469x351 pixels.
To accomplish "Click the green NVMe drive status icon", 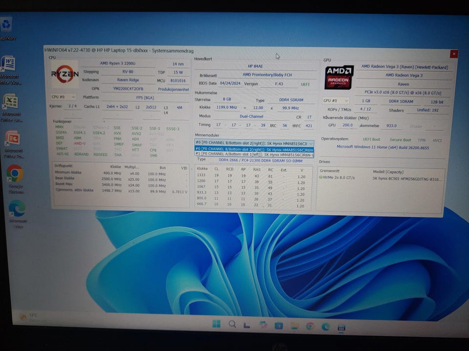I will 320,177.
